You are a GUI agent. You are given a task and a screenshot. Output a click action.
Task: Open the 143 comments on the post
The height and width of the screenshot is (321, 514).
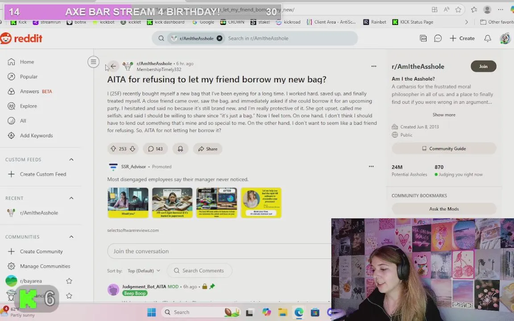pyautogui.click(x=155, y=149)
